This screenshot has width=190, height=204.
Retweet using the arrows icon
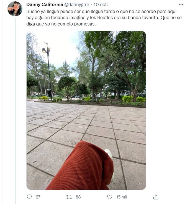coord(69,197)
